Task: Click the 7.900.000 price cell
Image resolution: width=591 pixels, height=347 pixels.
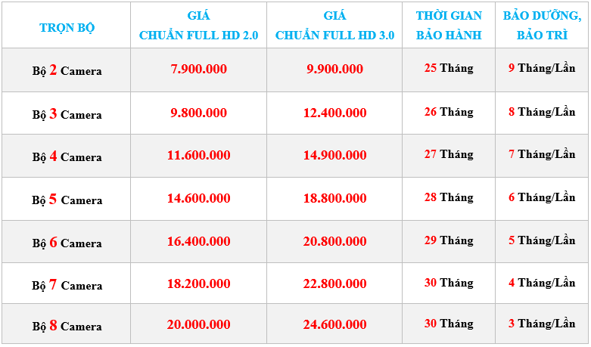Action: tap(198, 69)
